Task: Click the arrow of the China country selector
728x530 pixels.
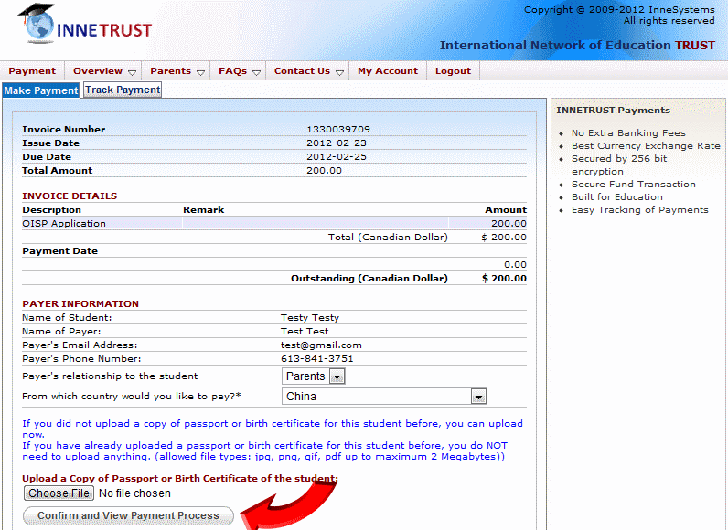Action: 478,397
